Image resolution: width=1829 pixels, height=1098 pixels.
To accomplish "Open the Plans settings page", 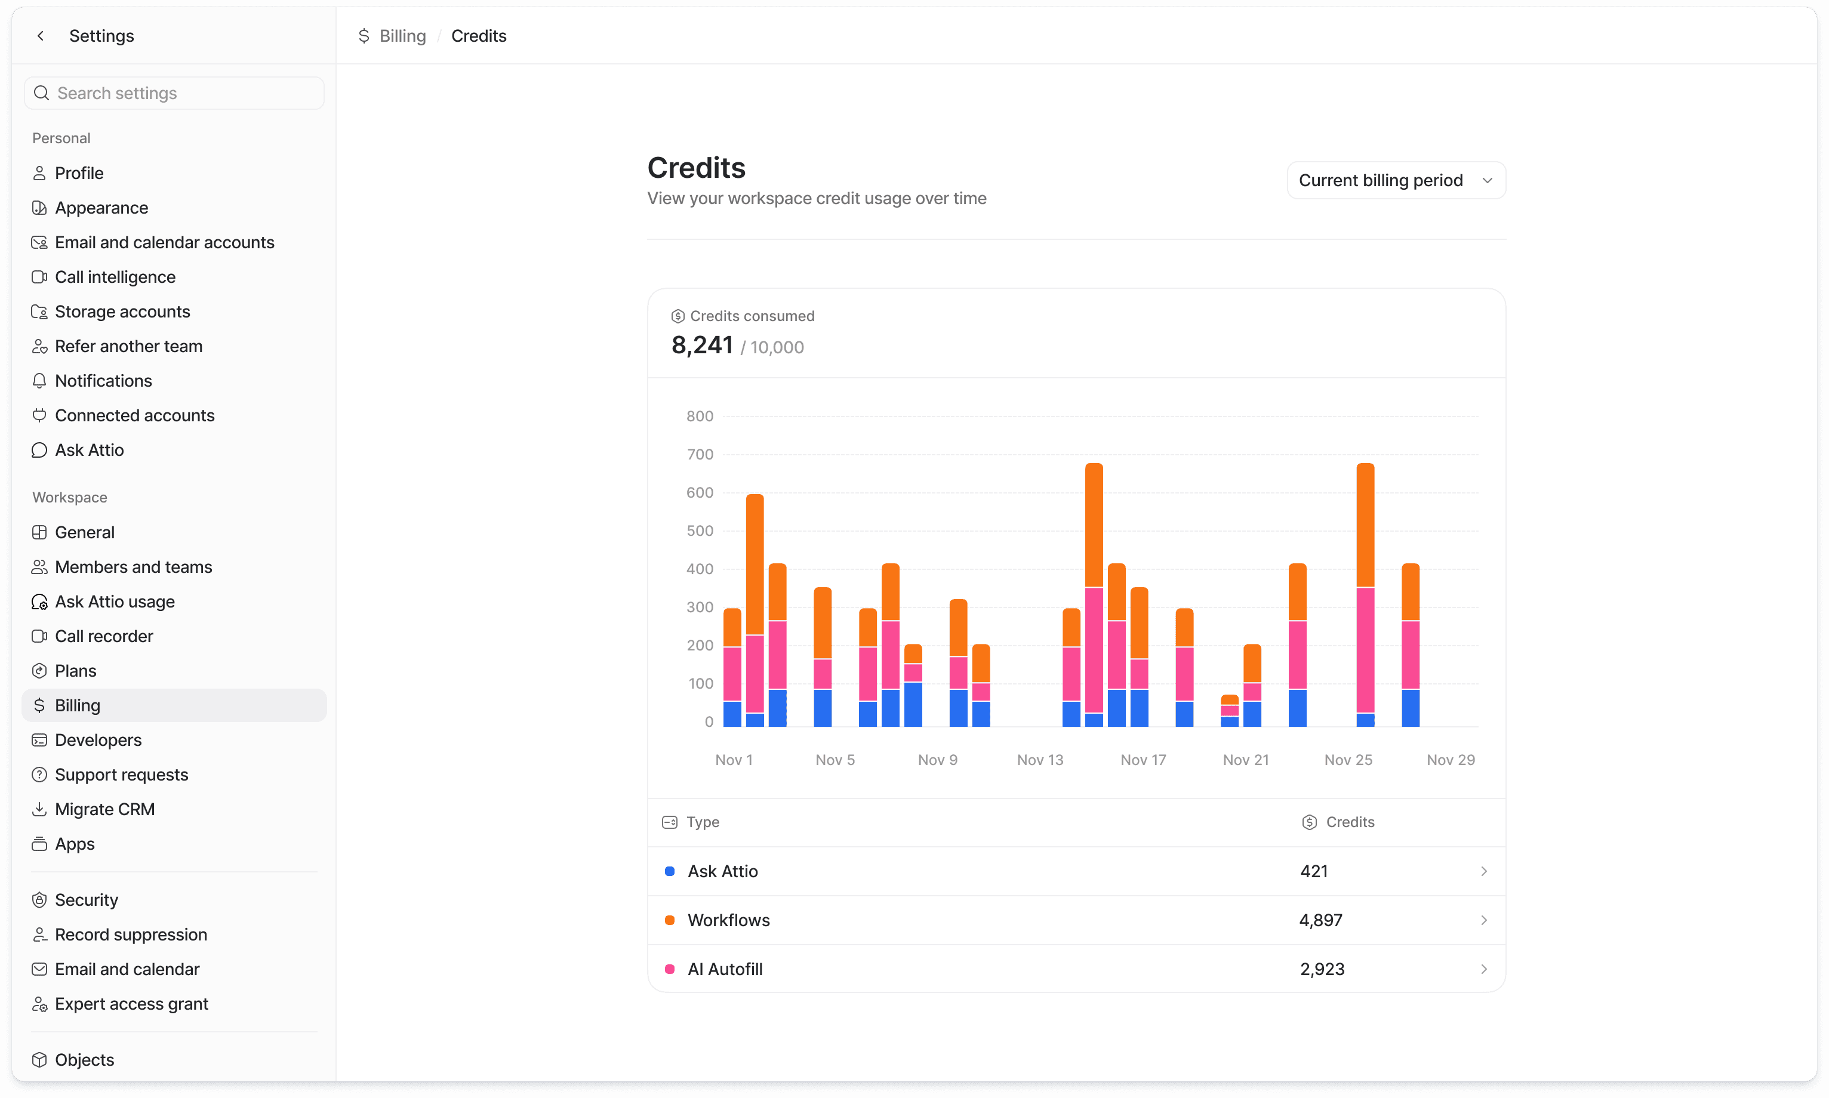I will (x=75, y=670).
